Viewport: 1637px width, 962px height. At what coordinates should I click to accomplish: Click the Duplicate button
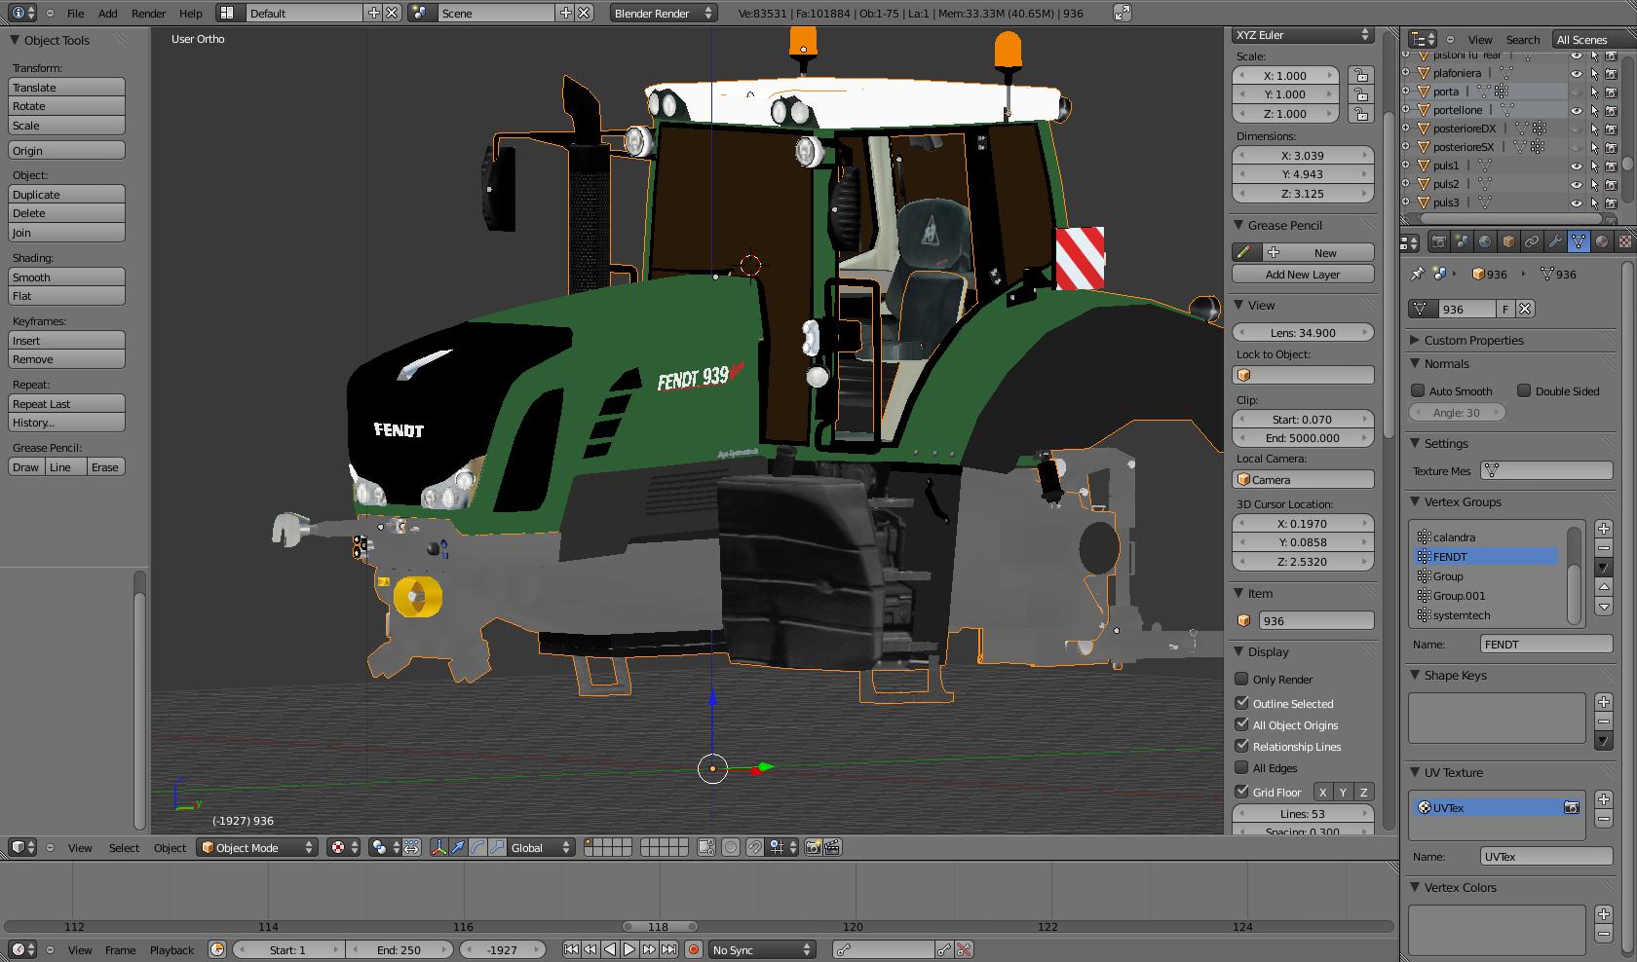[x=66, y=194]
